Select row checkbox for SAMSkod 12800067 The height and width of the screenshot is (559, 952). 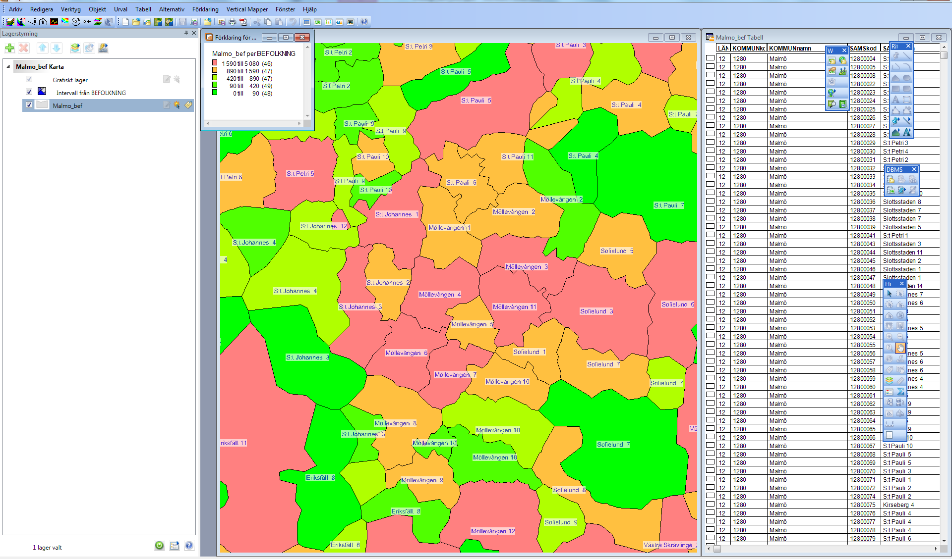pyautogui.click(x=711, y=446)
